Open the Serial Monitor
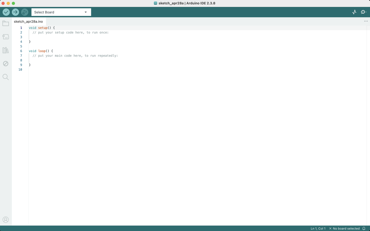 (364, 12)
